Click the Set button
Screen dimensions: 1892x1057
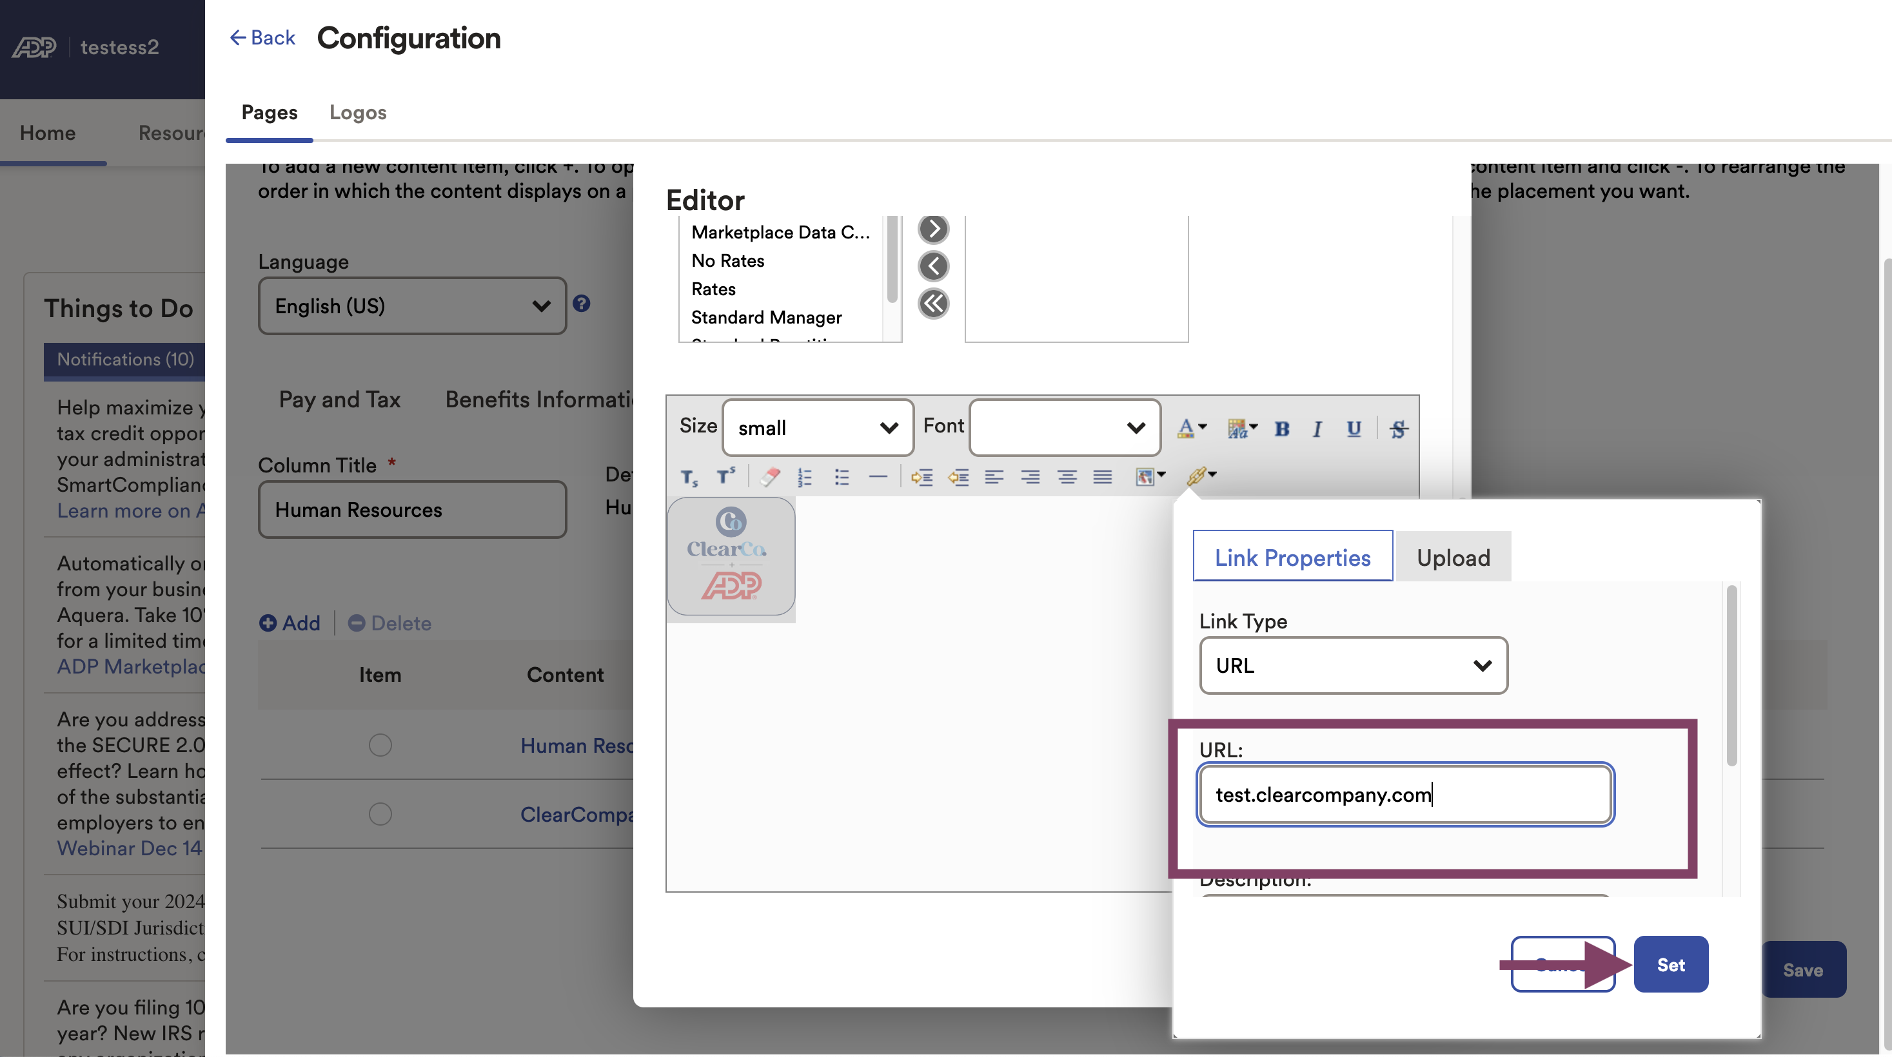(x=1671, y=964)
